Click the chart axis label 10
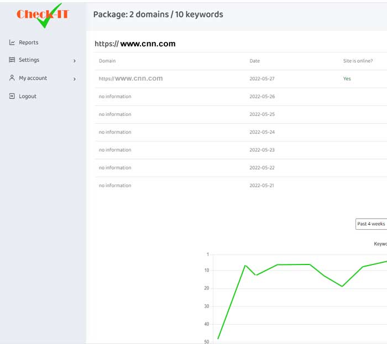 [207, 271]
